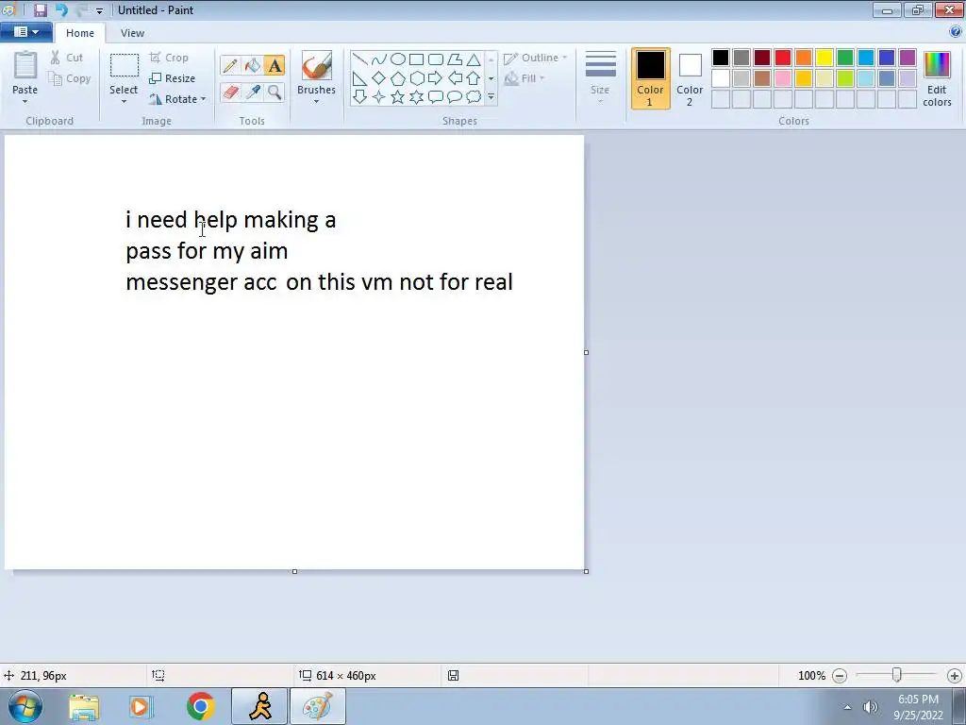Choose the Left arrow shape
The height and width of the screenshot is (725, 966).
pyautogui.click(x=455, y=78)
